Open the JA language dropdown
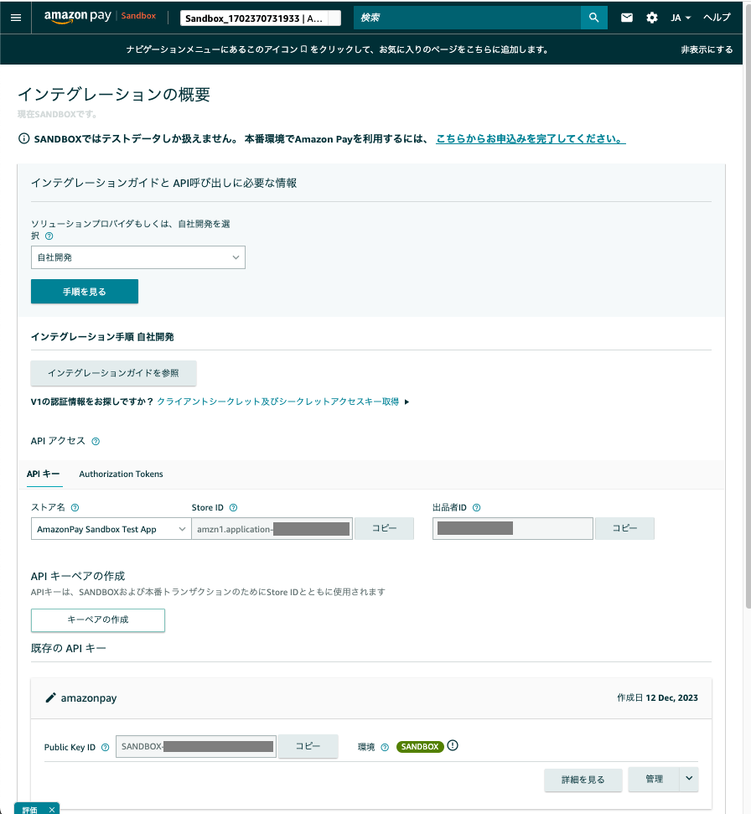The height and width of the screenshot is (814, 751). (680, 18)
